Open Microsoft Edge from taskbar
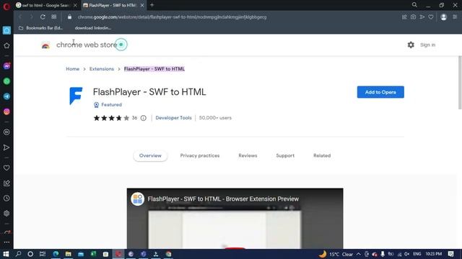The width and height of the screenshot is (462, 259). 56,254
